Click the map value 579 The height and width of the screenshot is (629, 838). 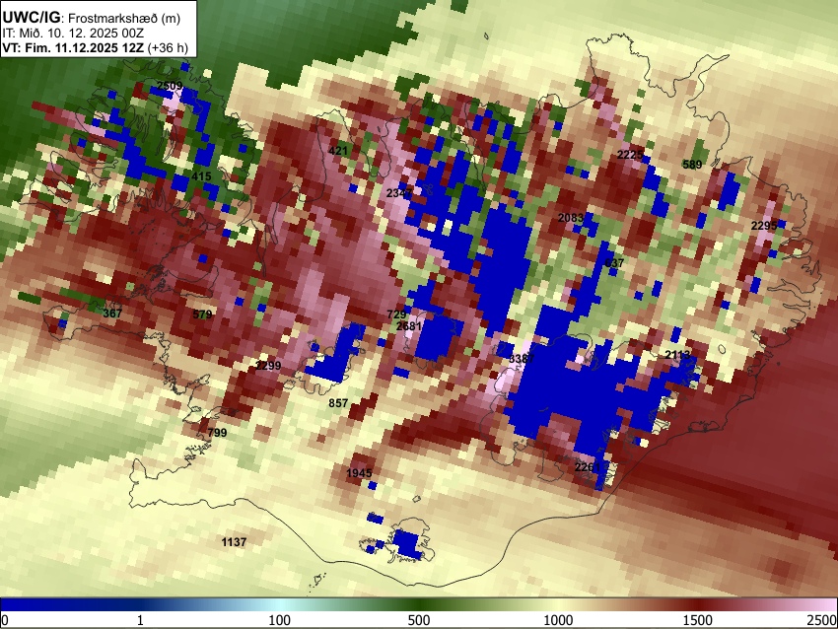pyautogui.click(x=202, y=314)
